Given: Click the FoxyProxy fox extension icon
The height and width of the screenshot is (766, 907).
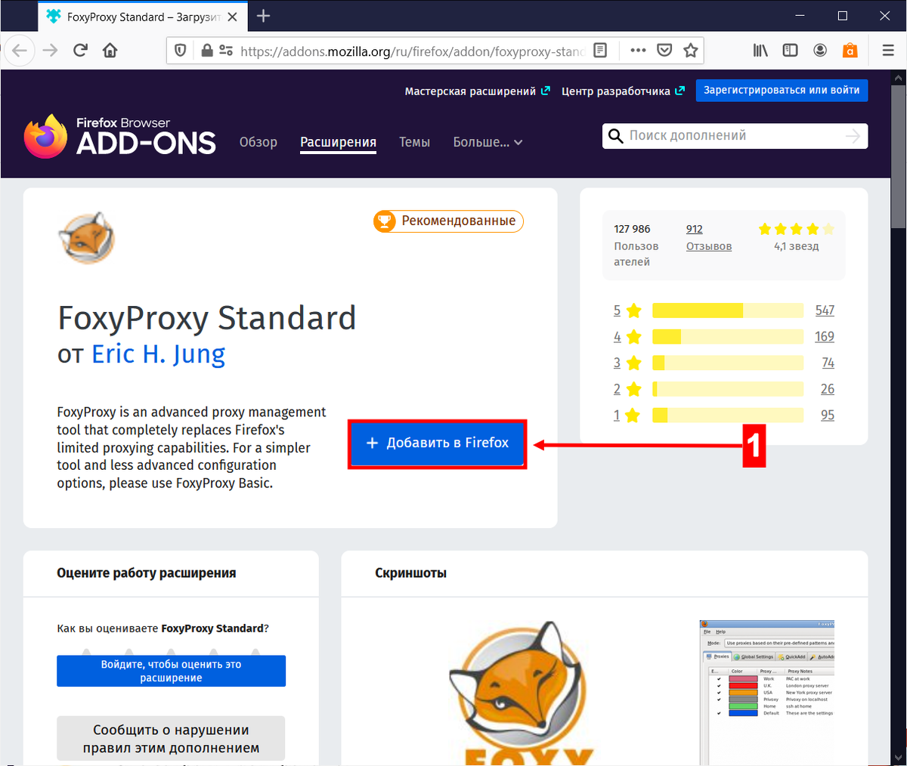Looking at the screenshot, I should (x=86, y=238).
